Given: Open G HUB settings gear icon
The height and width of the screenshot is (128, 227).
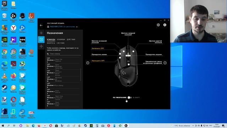Looking at the screenshot, I should click(x=158, y=25).
